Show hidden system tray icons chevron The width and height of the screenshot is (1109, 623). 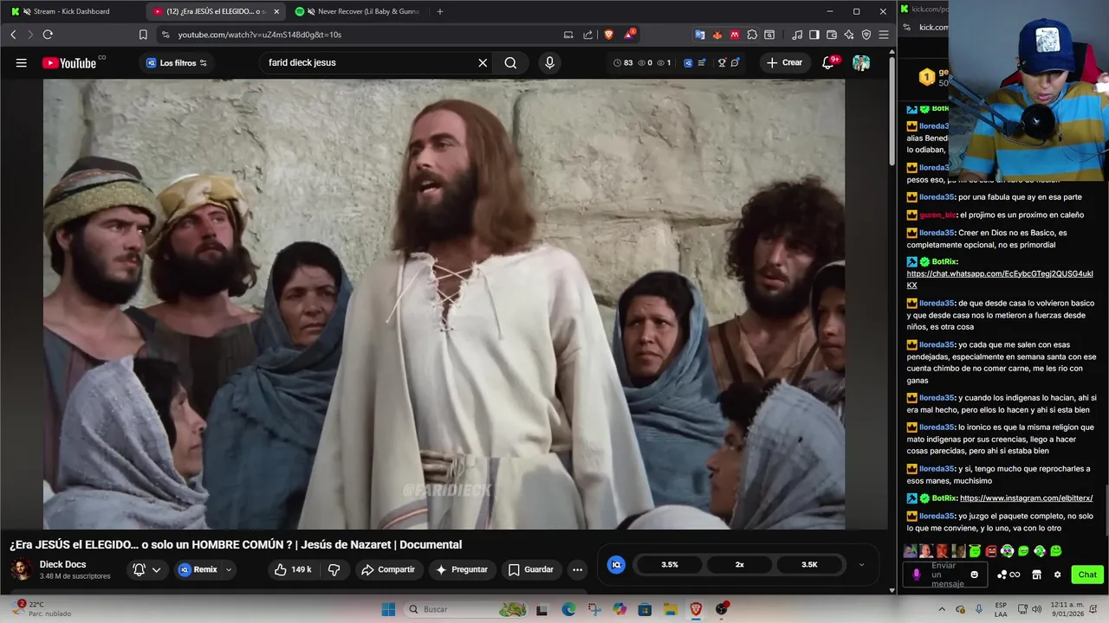click(942, 609)
